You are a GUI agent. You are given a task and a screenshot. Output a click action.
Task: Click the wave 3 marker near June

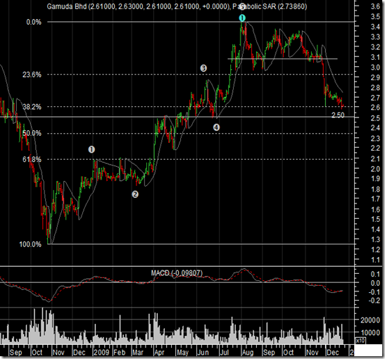(203, 68)
